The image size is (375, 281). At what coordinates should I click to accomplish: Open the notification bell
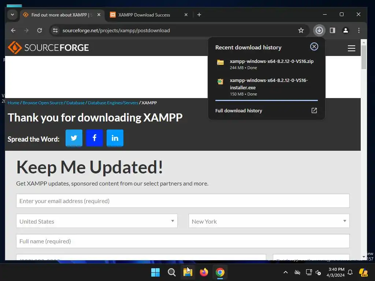tap(350, 272)
